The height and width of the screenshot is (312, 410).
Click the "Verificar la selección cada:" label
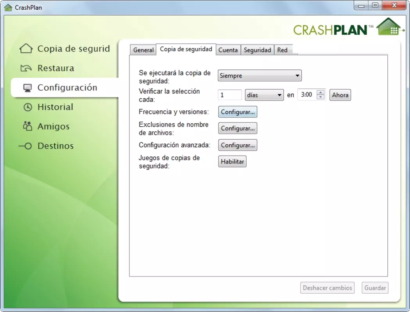169,95
